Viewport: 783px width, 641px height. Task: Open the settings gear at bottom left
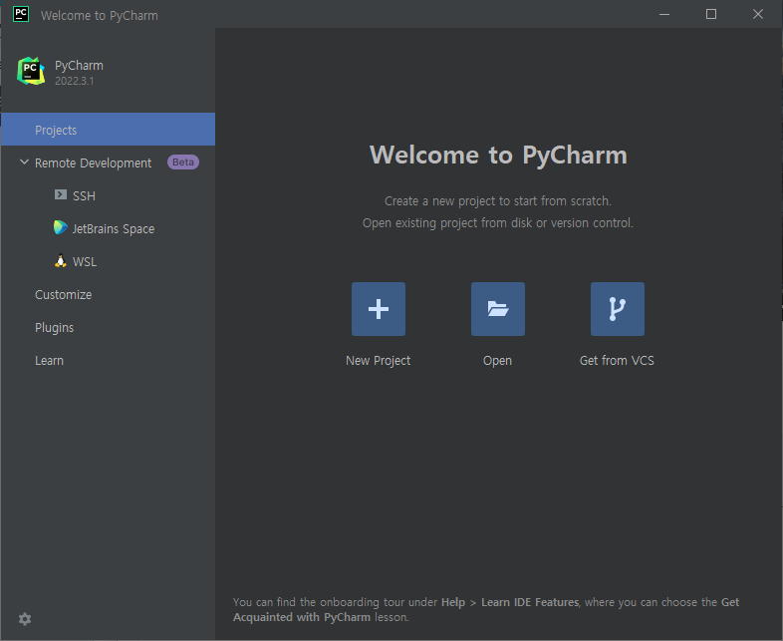point(25,619)
